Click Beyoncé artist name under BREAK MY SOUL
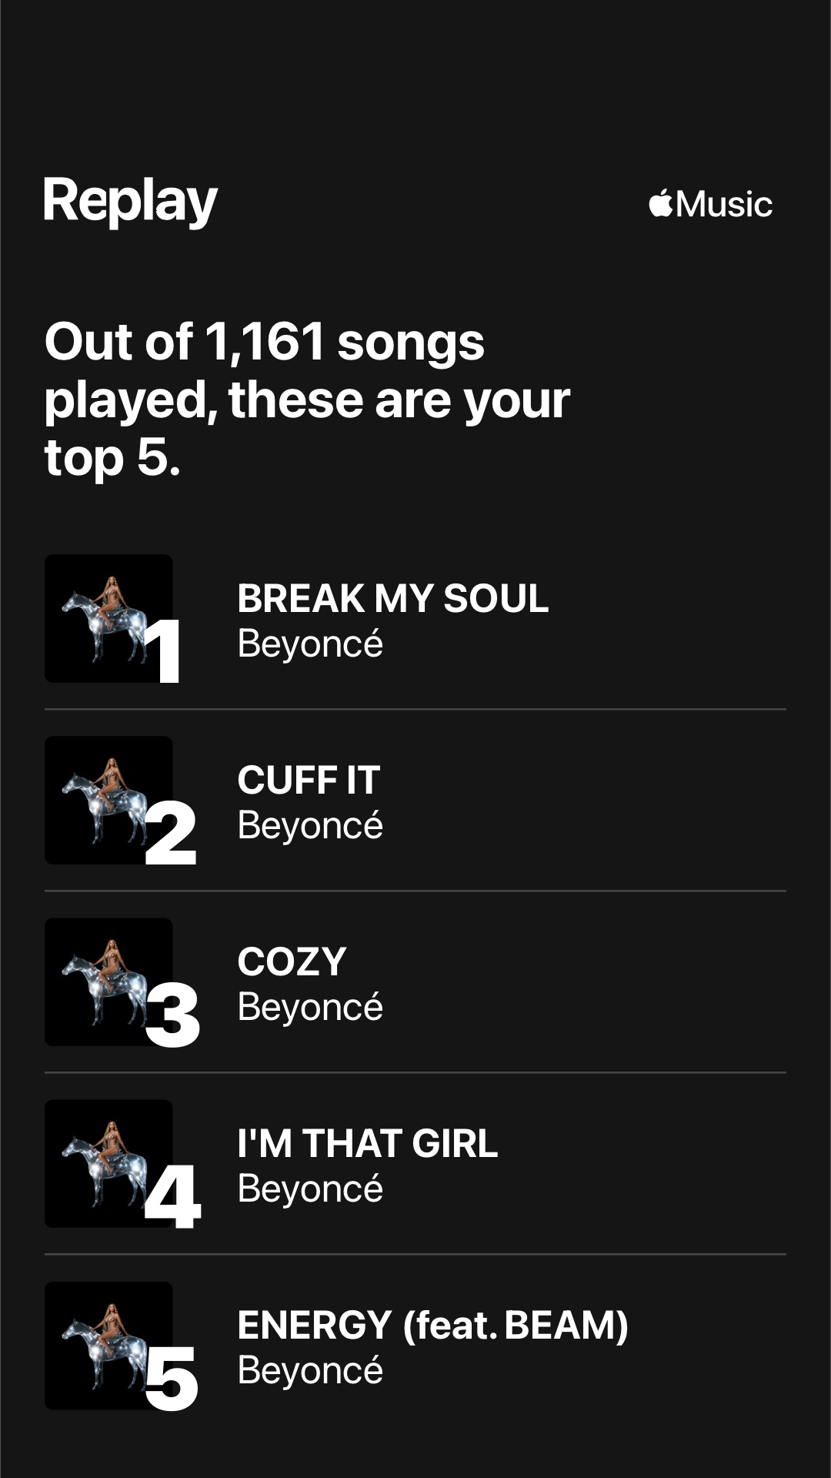The image size is (831, 1478). coord(310,644)
